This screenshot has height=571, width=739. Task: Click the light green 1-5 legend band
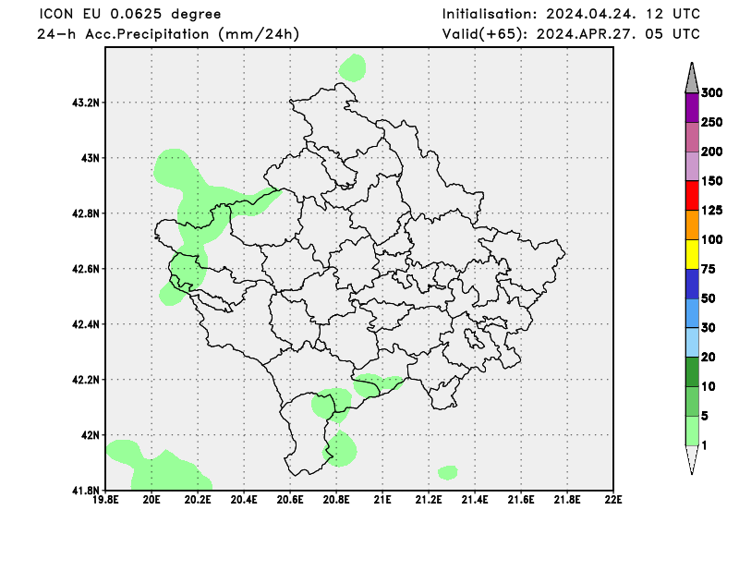tap(692, 431)
